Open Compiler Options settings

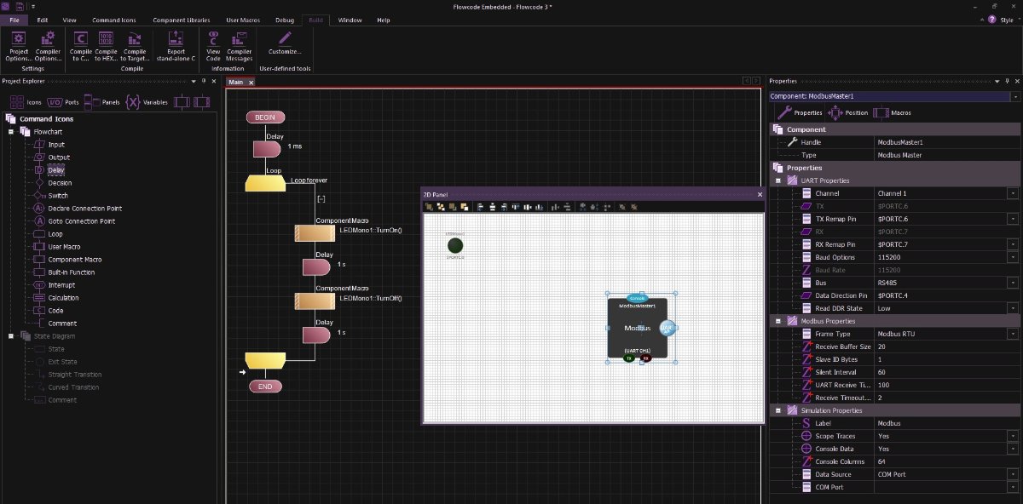point(48,46)
